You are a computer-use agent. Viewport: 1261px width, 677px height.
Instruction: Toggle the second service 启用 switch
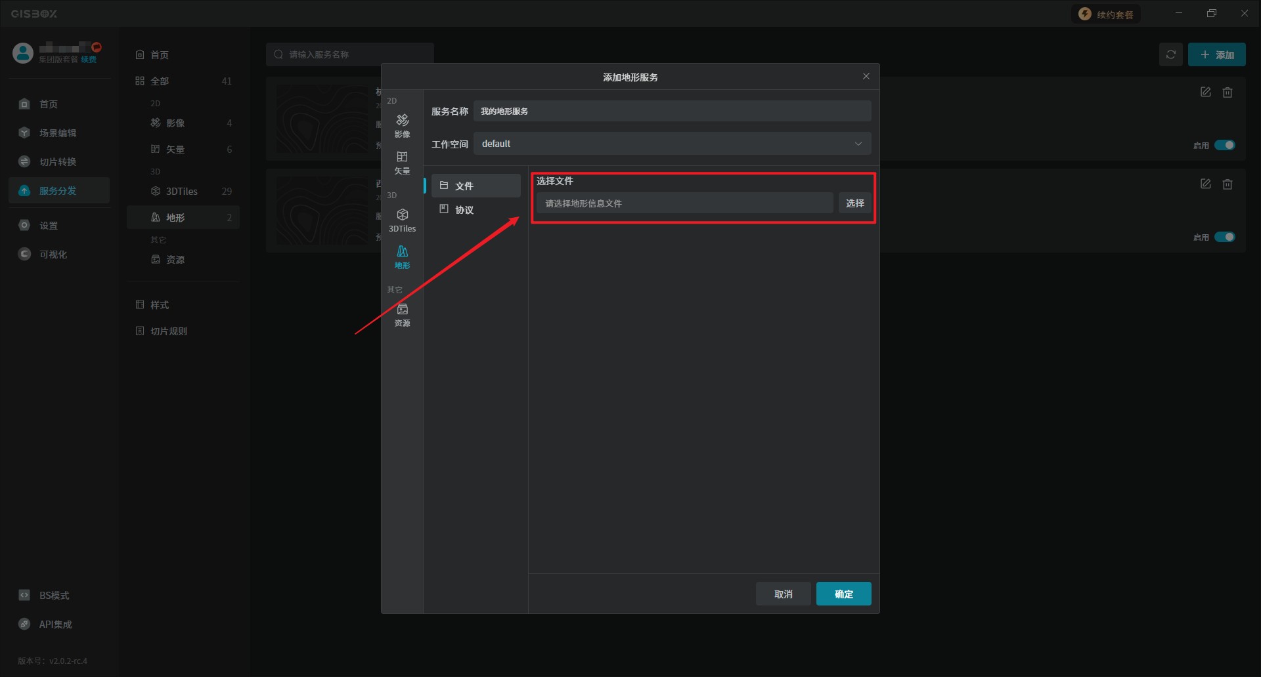[x=1224, y=237]
